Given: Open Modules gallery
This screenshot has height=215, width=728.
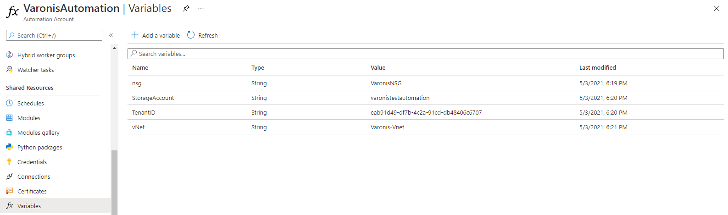Looking at the screenshot, I should coord(38,132).
